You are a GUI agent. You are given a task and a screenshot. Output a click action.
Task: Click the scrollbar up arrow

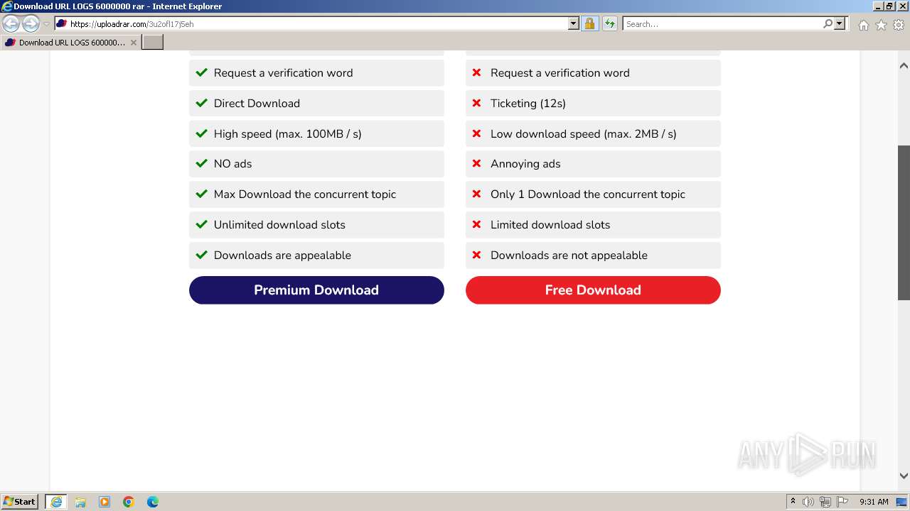point(904,65)
